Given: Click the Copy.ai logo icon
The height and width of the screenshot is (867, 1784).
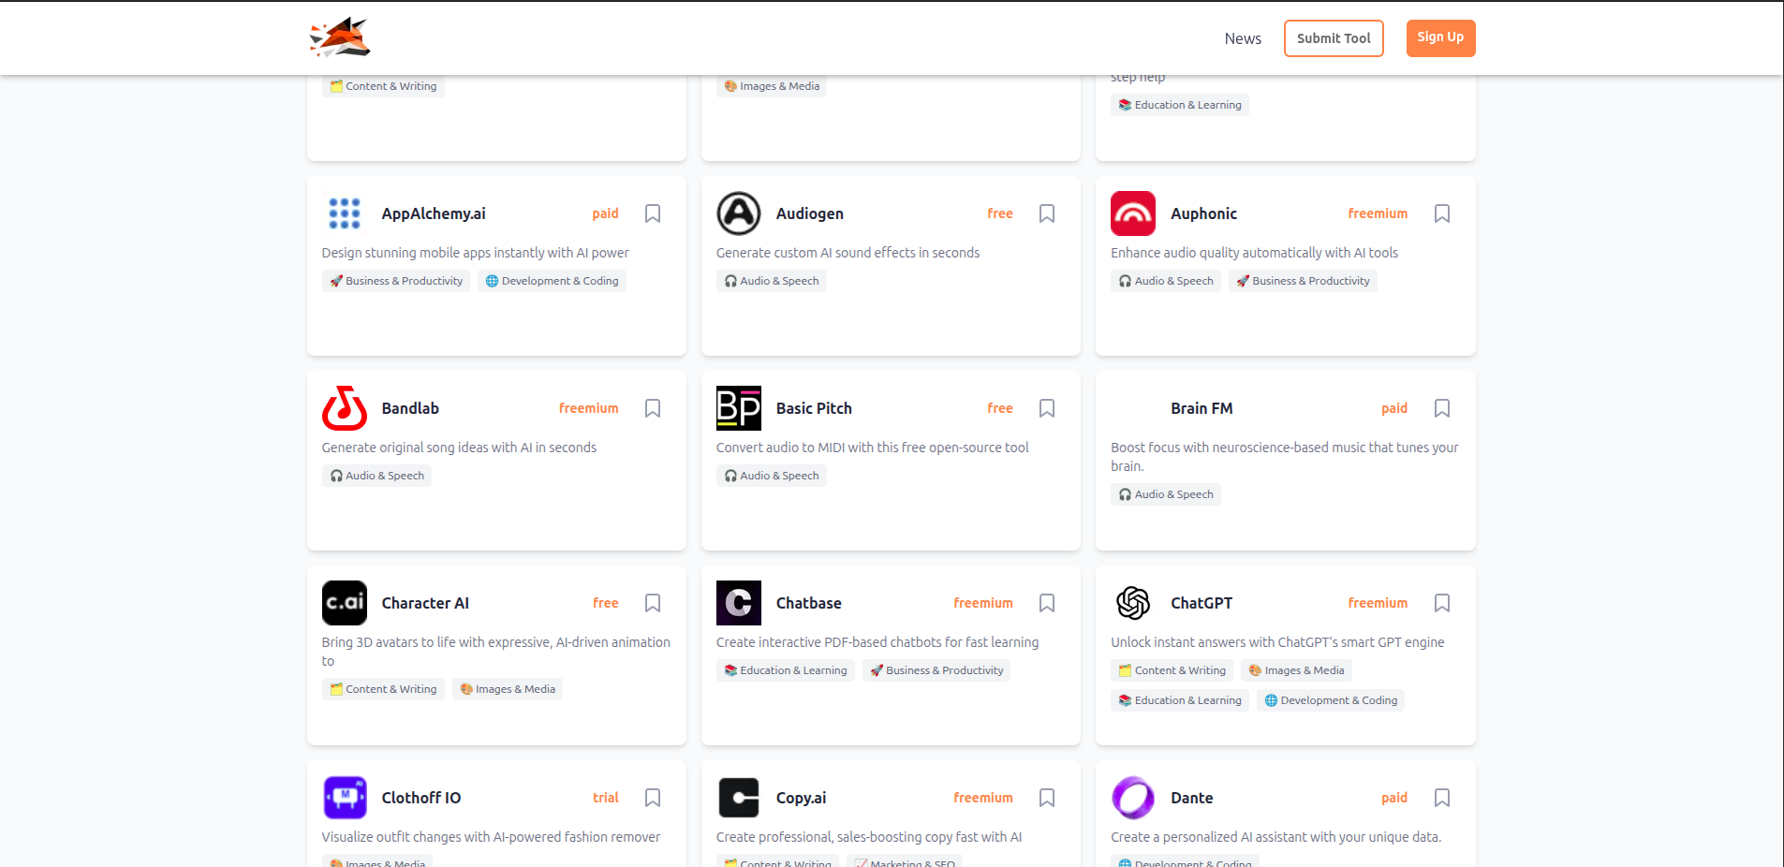Looking at the screenshot, I should [x=739, y=798].
